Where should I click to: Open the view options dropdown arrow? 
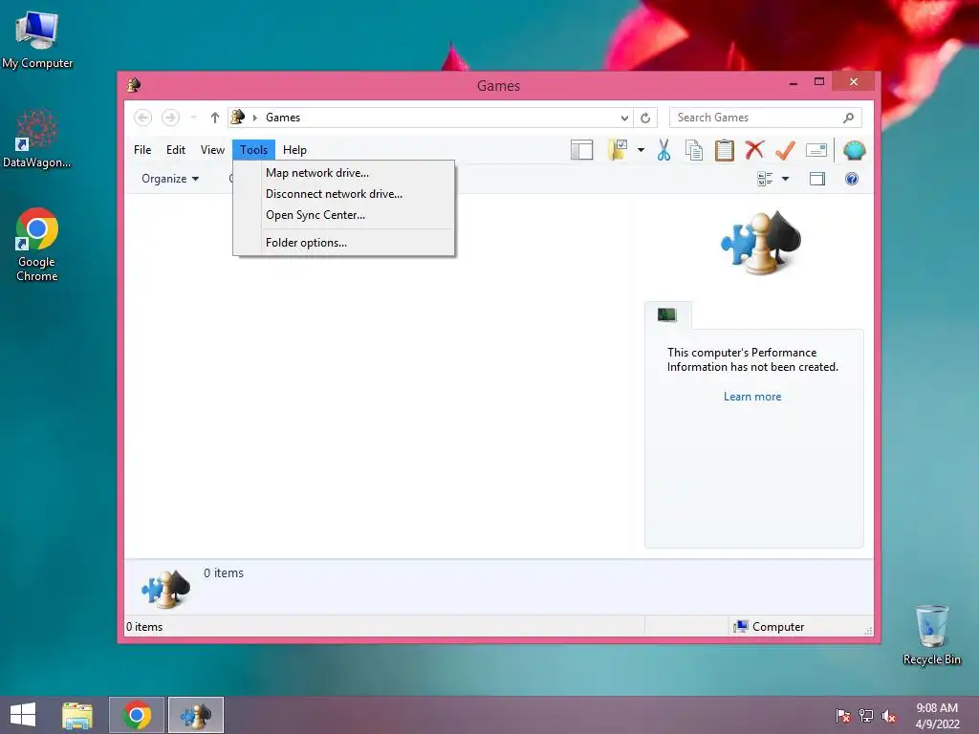[786, 179]
